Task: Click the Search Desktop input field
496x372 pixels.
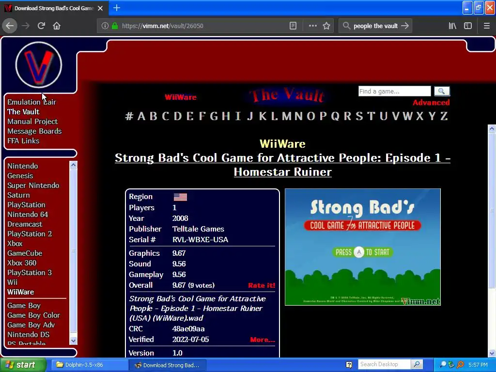Action: coord(384,364)
